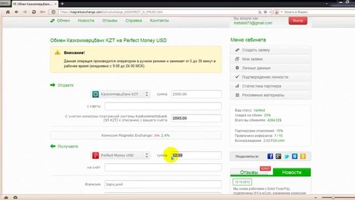
Task: Open a new tab with plus icon
Action: [x=62, y=4]
